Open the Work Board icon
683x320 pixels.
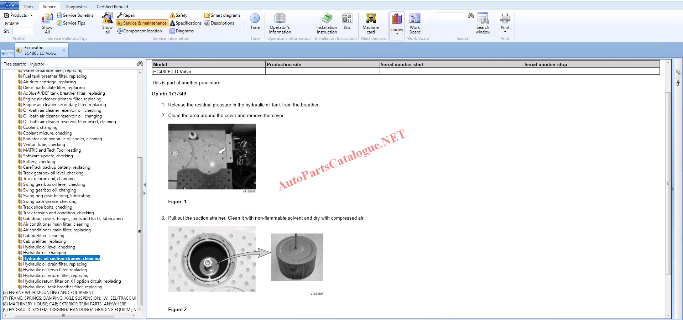[x=415, y=19]
